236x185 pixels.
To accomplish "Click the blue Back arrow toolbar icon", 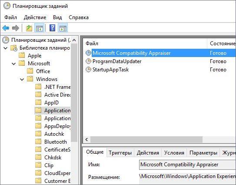I will pyautogui.click(x=6, y=28).
